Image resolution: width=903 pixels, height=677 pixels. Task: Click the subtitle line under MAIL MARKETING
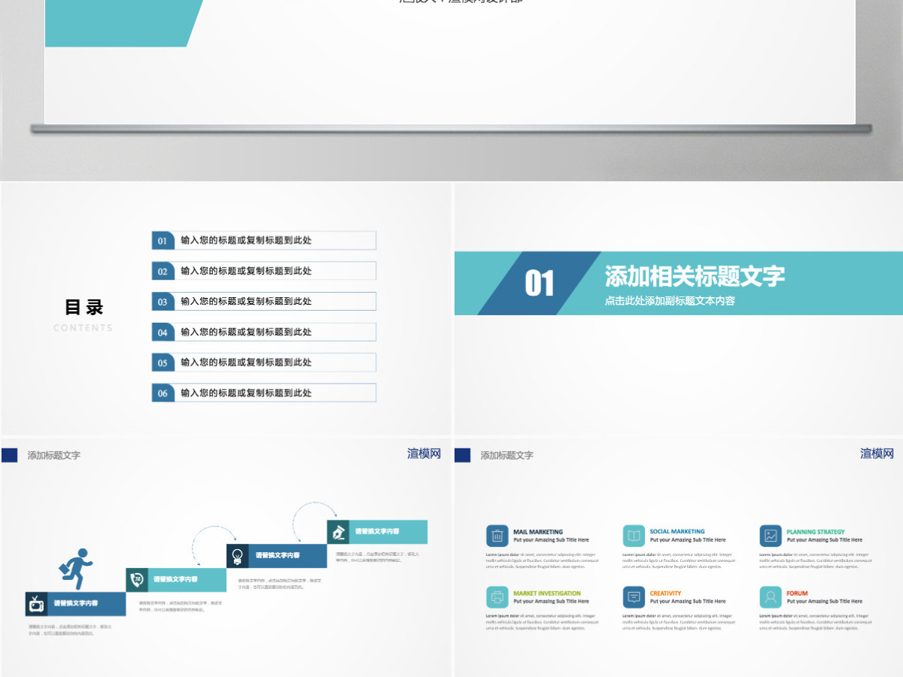(x=551, y=540)
